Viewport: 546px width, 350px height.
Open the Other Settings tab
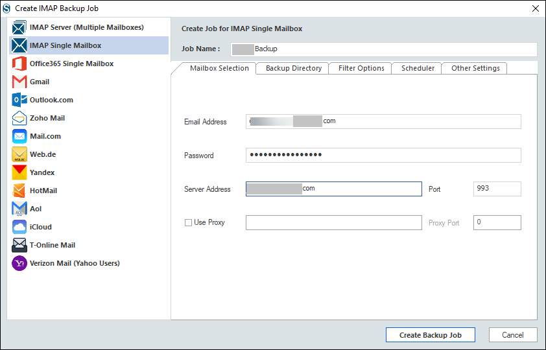pos(475,68)
